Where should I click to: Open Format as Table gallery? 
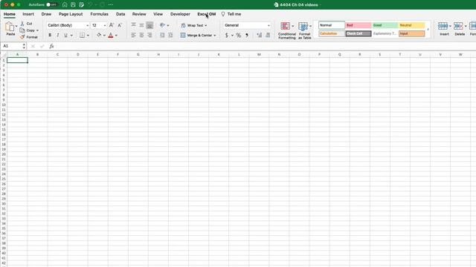[x=304, y=30]
